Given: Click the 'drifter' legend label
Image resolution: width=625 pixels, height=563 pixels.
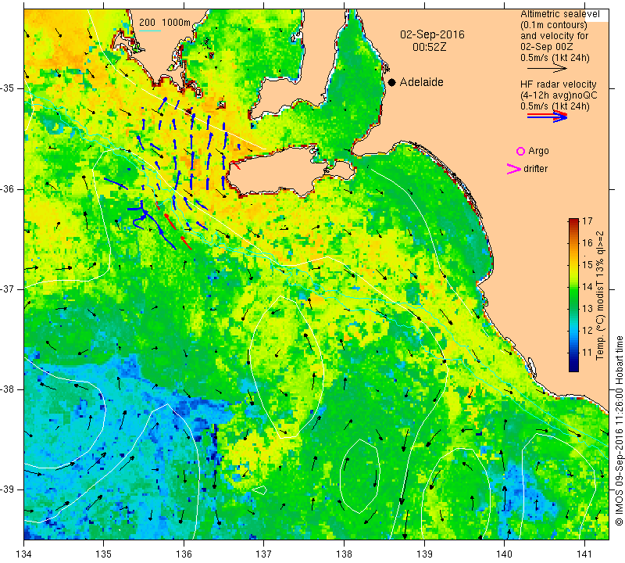Looking at the screenshot, I should (535, 169).
